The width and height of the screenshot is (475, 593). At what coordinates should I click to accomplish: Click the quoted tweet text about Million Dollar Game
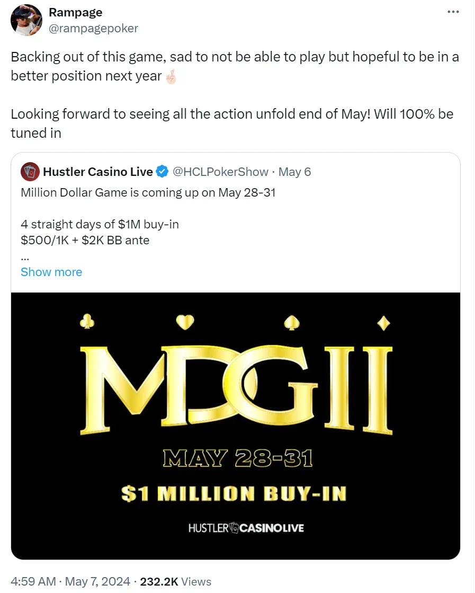coord(148,192)
